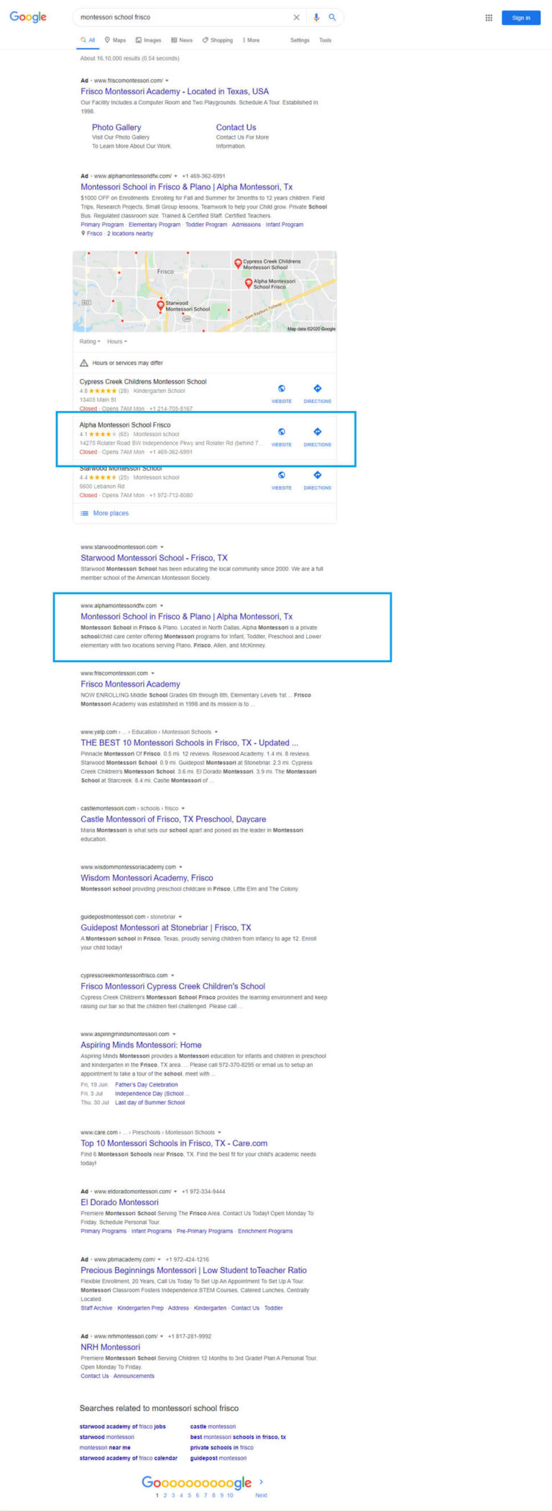
Task: Open the More tabs menu
Action: point(251,40)
